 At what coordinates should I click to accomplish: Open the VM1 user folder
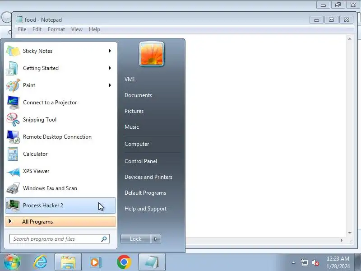(130, 79)
